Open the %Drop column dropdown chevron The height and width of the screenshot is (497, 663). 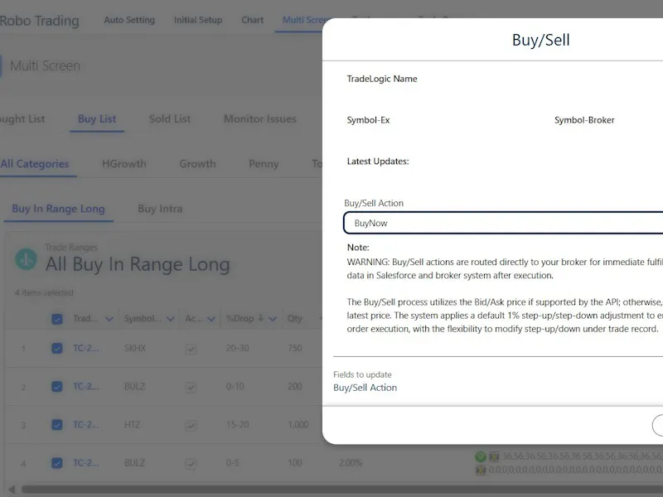(x=273, y=319)
